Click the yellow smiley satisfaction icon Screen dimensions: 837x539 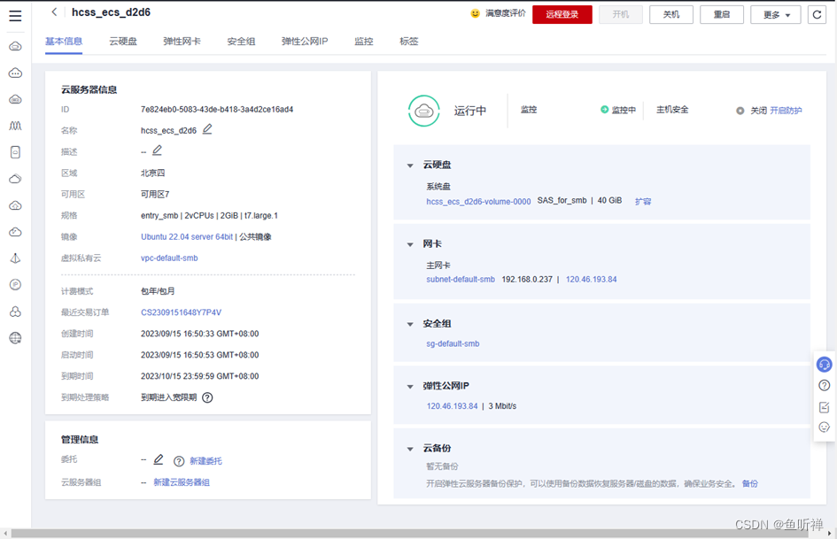click(x=475, y=13)
